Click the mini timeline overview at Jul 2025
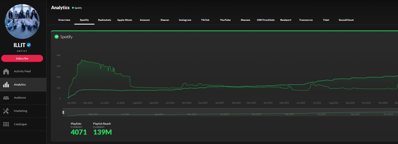Screen dimensions: 398x144 321,114
